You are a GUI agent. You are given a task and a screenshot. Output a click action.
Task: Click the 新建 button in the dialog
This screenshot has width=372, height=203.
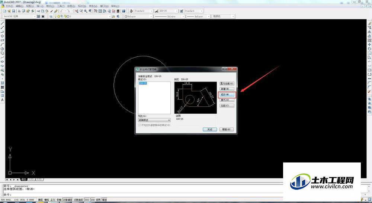tap(227, 89)
